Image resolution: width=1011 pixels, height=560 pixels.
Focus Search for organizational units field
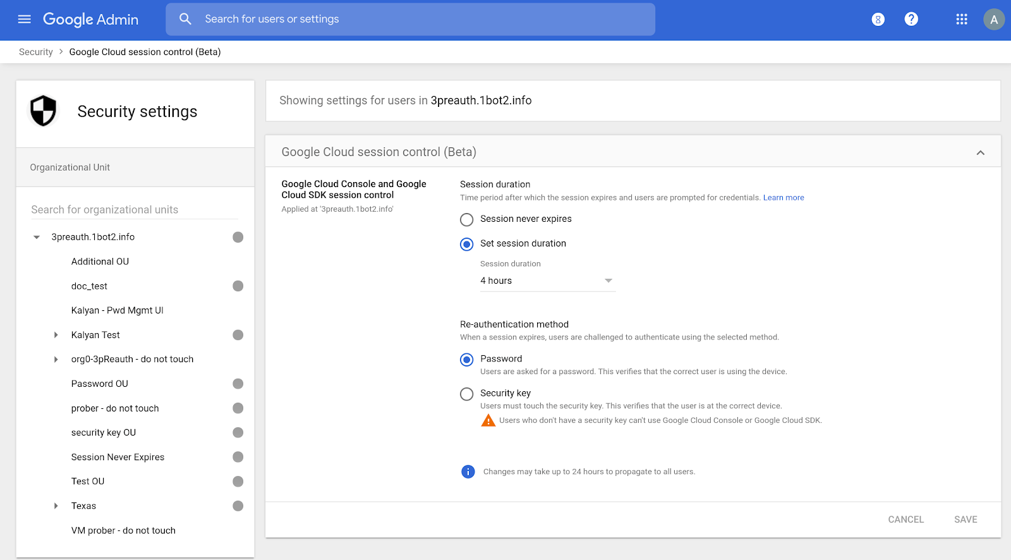click(x=135, y=210)
